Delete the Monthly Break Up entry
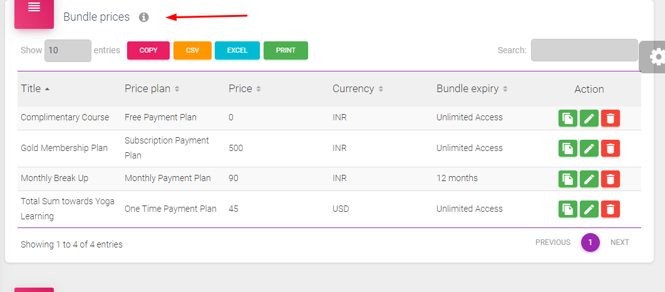Viewport: 665px width, 292px height. coord(611,179)
